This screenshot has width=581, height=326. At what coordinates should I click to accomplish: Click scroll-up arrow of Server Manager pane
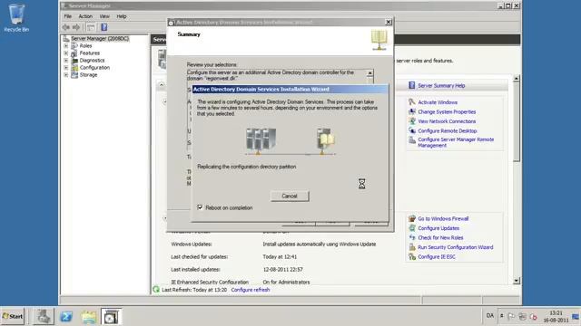[517, 79]
